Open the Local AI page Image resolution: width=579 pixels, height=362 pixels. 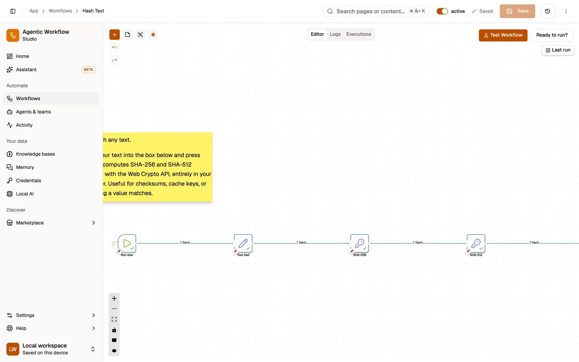tap(51, 194)
